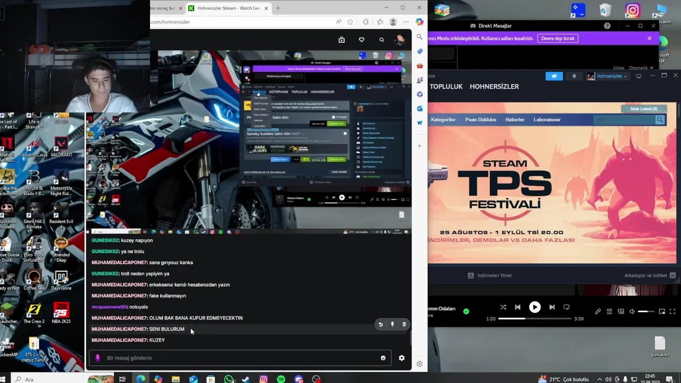The height and width of the screenshot is (383, 681).
Task: Click the Edge Copilot icon
Action: pos(420,22)
